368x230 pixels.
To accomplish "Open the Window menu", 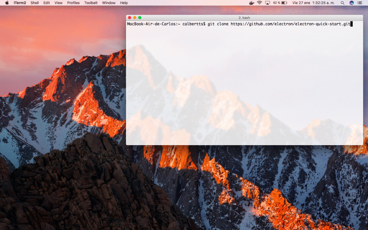I will point(109,3).
